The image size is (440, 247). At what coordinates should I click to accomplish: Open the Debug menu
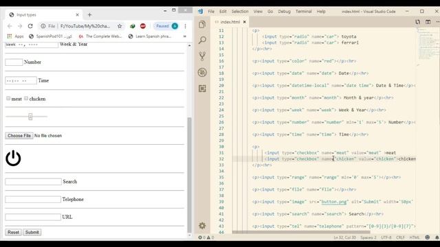tap(284, 12)
